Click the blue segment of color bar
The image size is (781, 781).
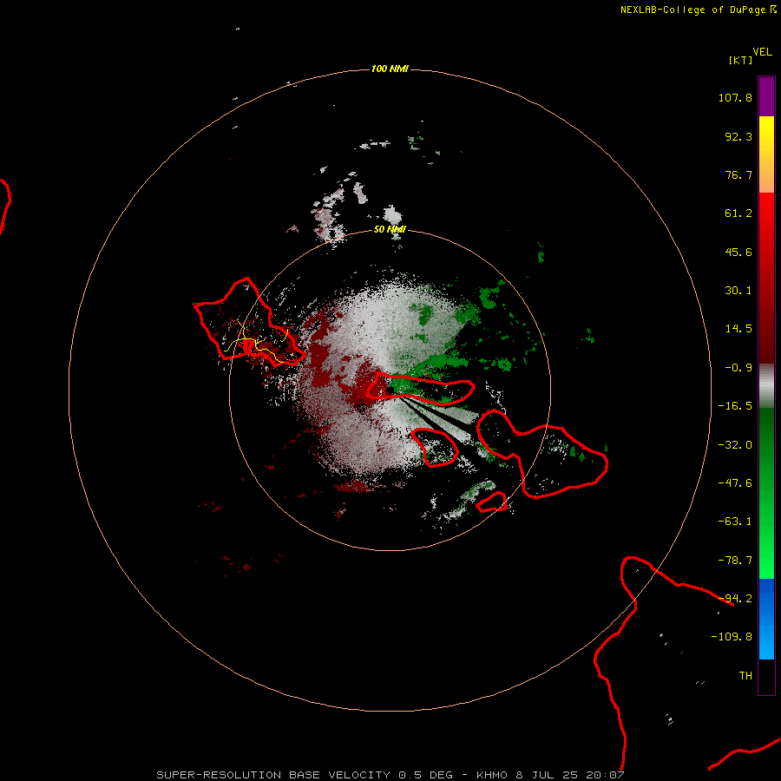(766, 619)
